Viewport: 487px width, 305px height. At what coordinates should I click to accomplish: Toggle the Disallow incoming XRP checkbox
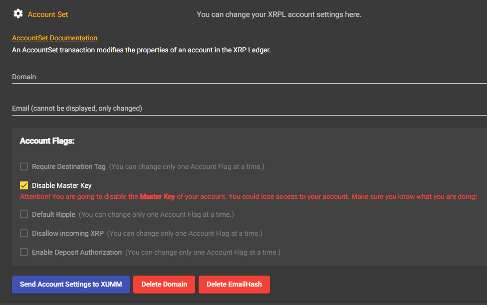coord(24,233)
